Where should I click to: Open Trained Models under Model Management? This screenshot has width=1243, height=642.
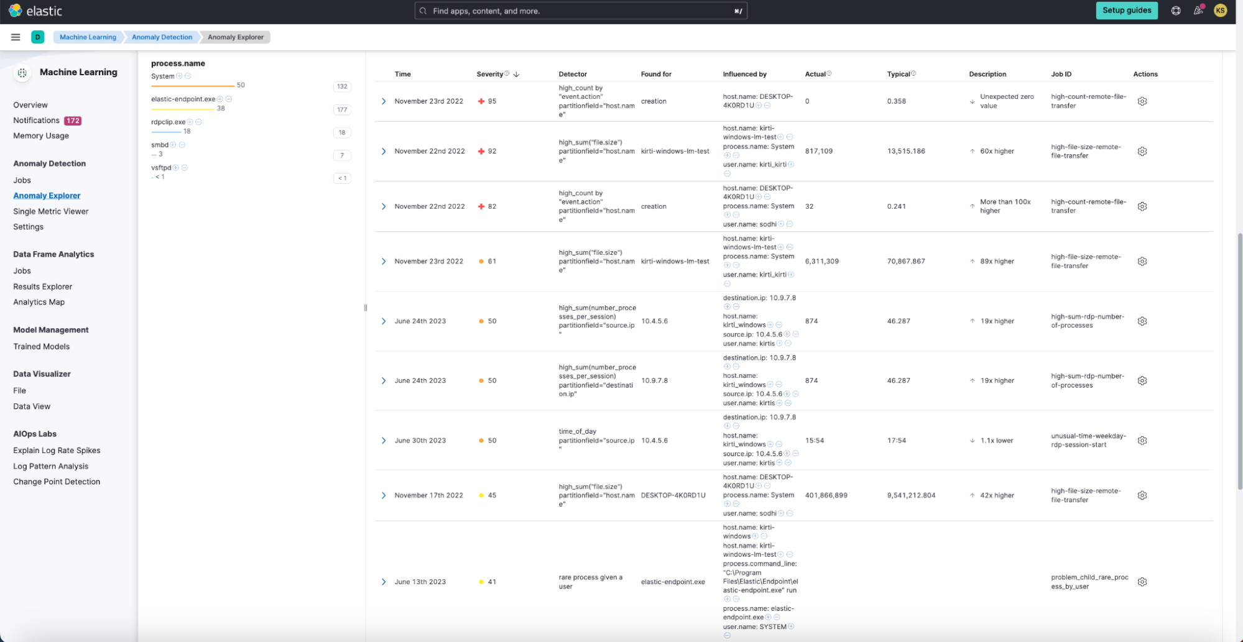coord(42,347)
